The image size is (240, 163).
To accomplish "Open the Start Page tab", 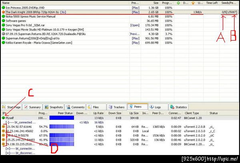I will (x=12, y=107).
